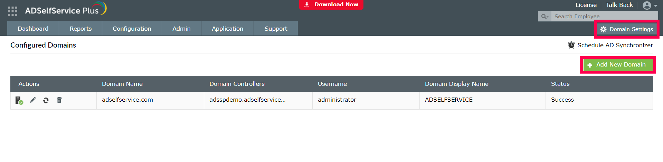Click the Download Now button
The height and width of the screenshot is (162, 663).
point(331,4)
